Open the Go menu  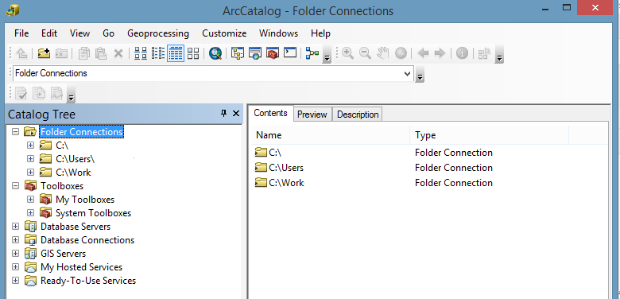click(x=108, y=33)
